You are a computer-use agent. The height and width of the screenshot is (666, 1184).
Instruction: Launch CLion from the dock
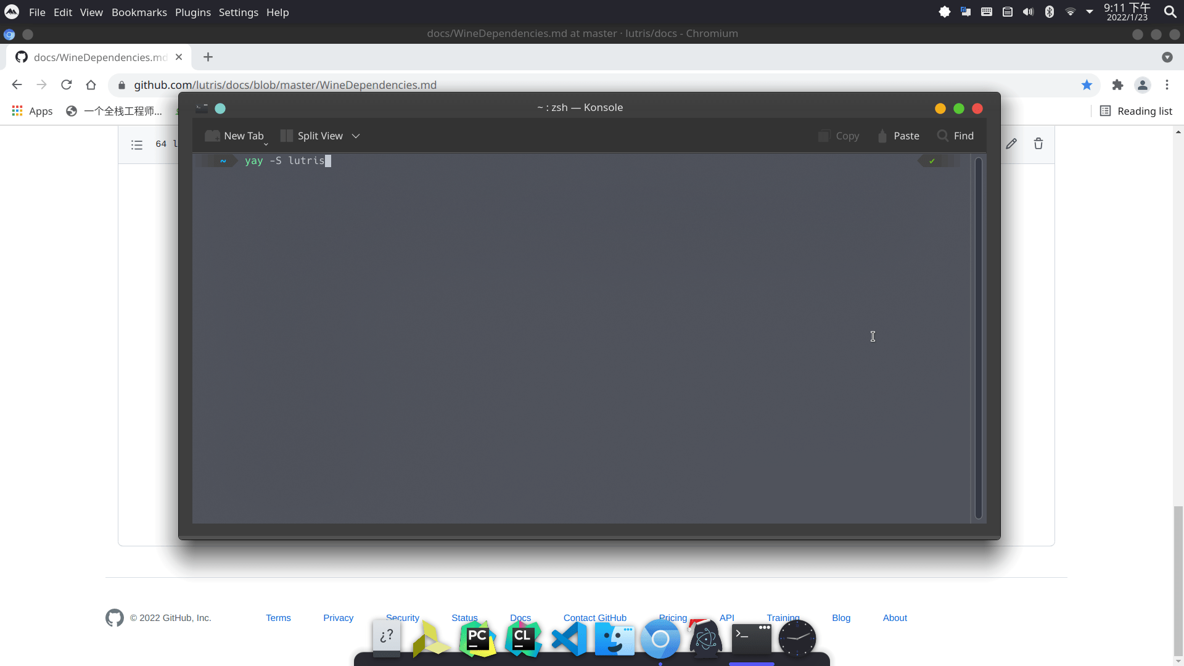pos(524,639)
